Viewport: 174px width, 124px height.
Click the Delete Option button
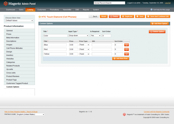(157, 32)
